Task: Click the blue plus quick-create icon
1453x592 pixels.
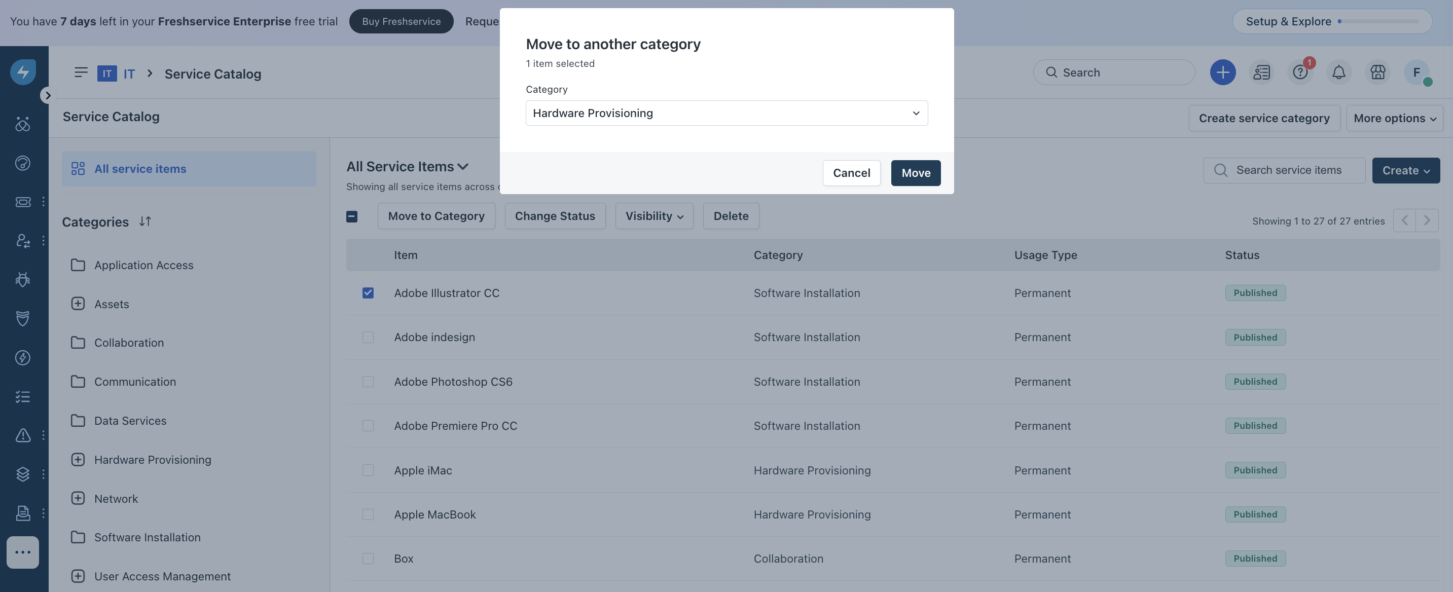Action: click(1222, 72)
